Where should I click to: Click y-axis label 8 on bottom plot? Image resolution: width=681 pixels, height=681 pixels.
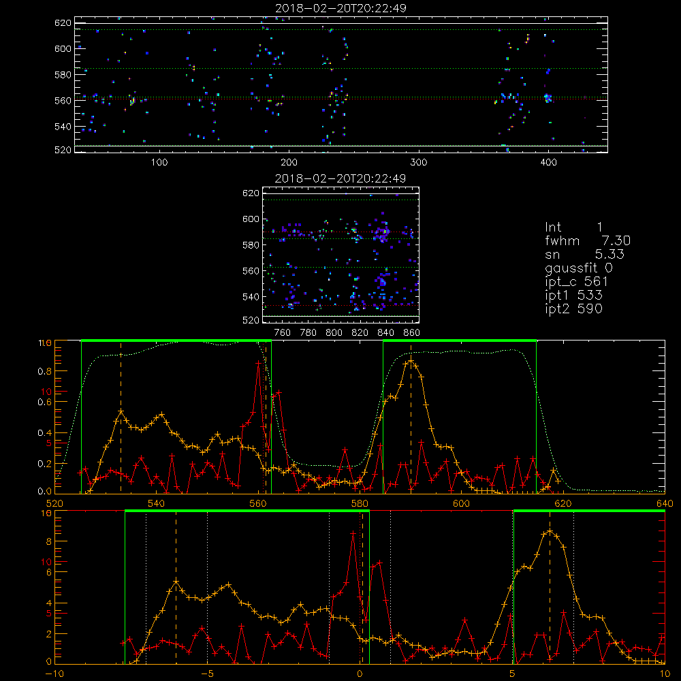point(48,541)
